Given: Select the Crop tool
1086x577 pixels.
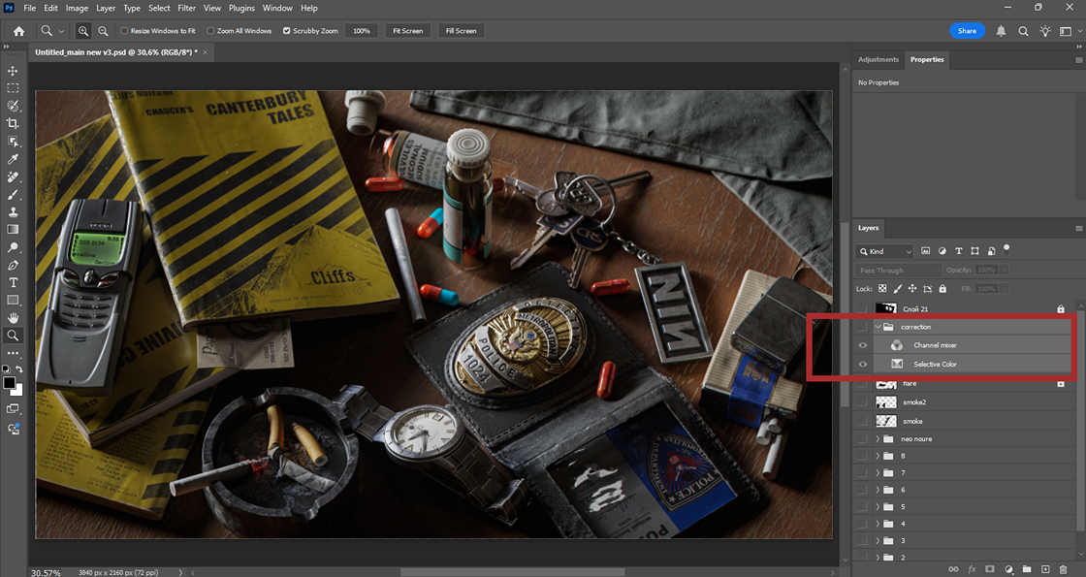Looking at the screenshot, I should (13, 123).
